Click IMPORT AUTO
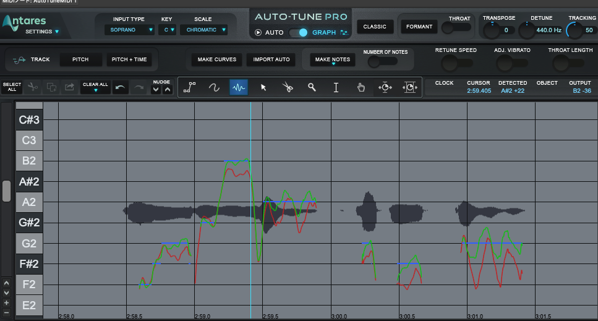Image resolution: width=598 pixels, height=321 pixels. point(271,59)
